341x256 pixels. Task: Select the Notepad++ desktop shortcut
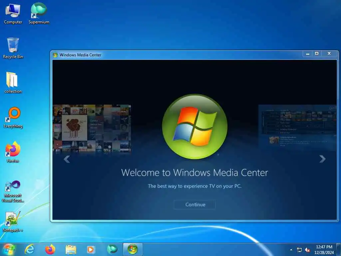pyautogui.click(x=13, y=222)
